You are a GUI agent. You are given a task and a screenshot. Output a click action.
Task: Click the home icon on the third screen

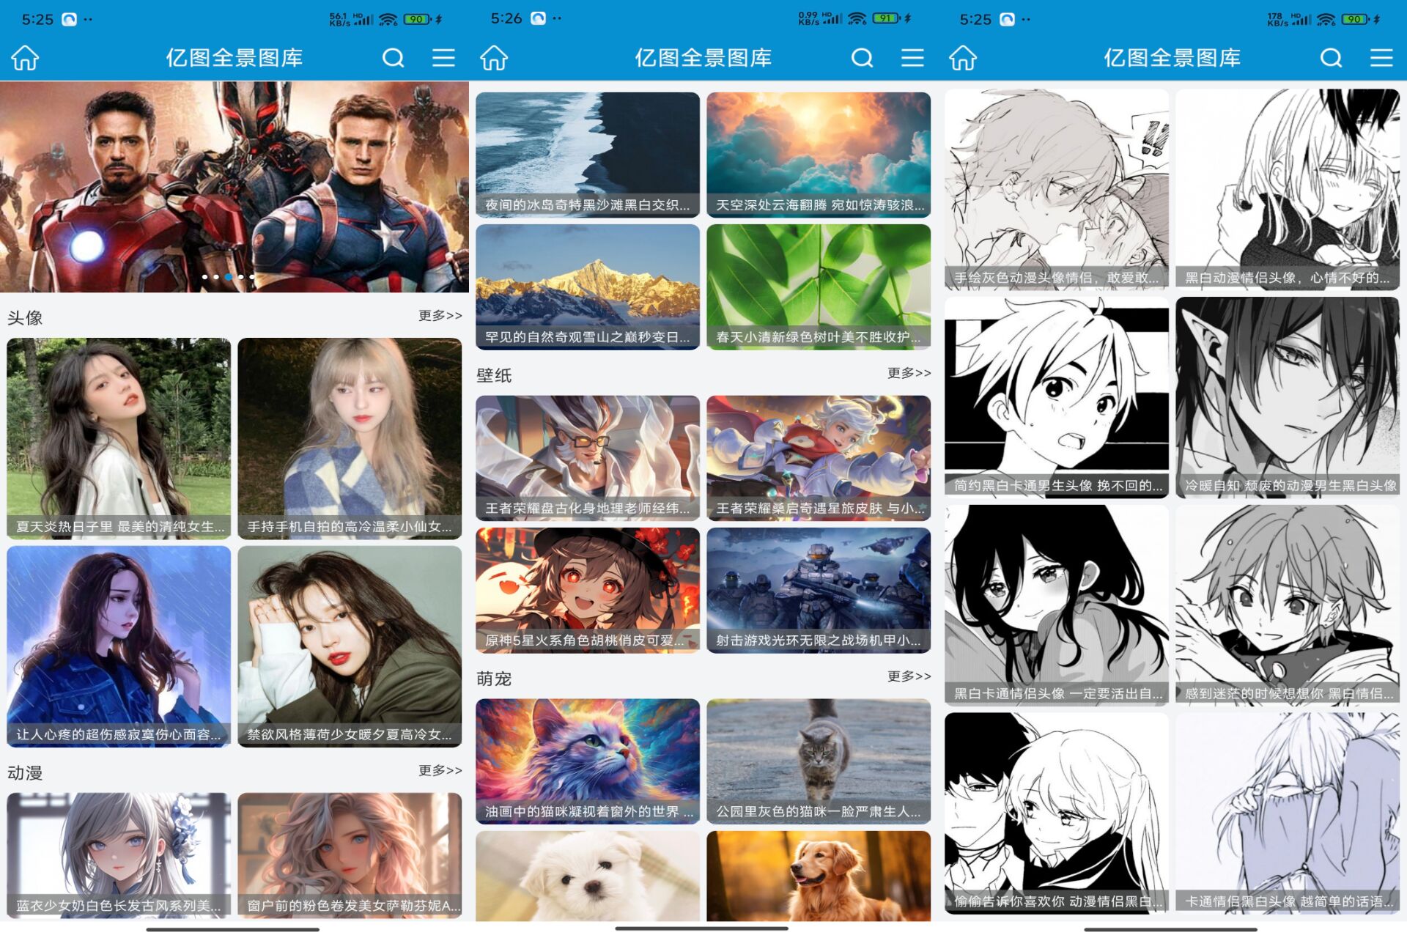pos(964,57)
